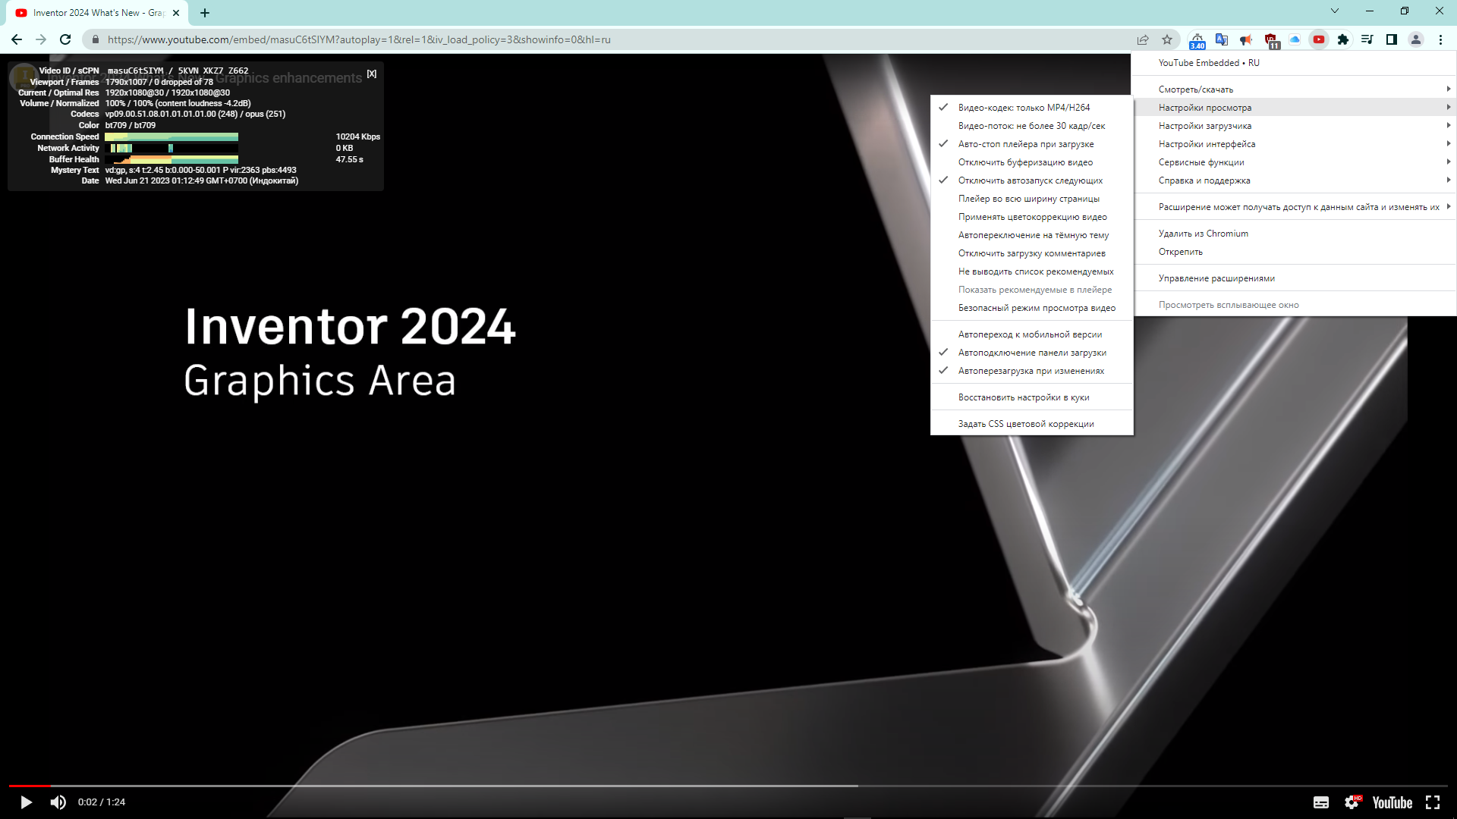Close the stats for nerds overlay
The width and height of the screenshot is (1457, 819).
tap(372, 74)
